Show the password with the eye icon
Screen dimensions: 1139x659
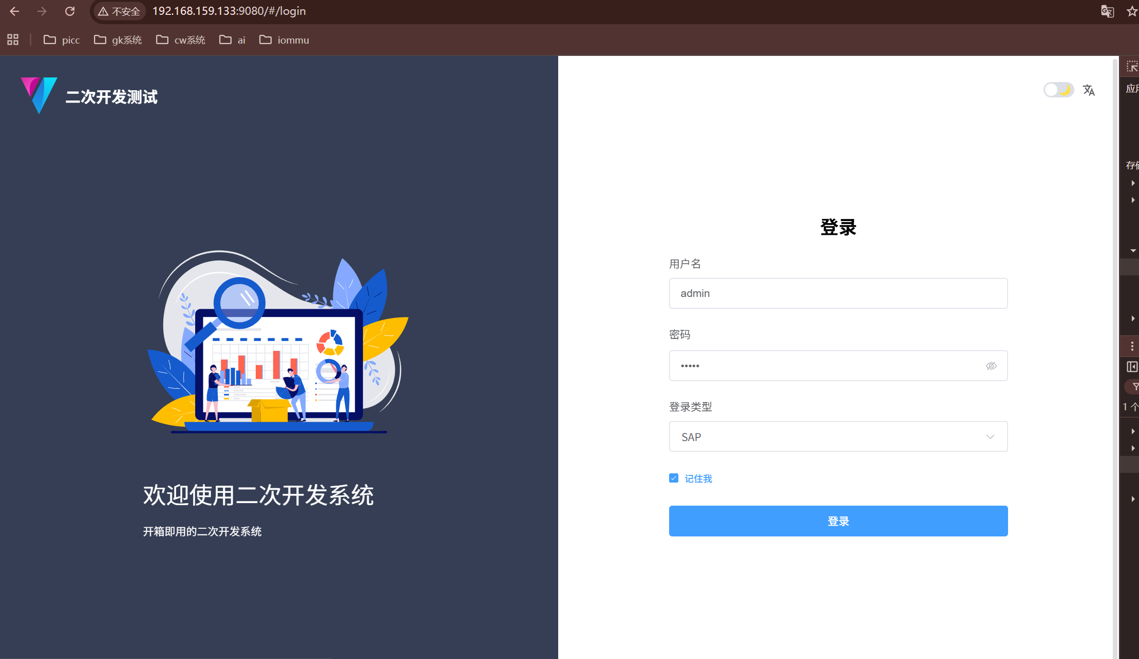[991, 366]
